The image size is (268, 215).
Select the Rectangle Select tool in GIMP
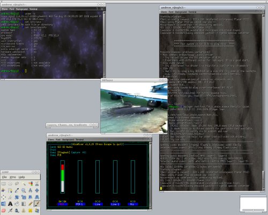coord(4,184)
